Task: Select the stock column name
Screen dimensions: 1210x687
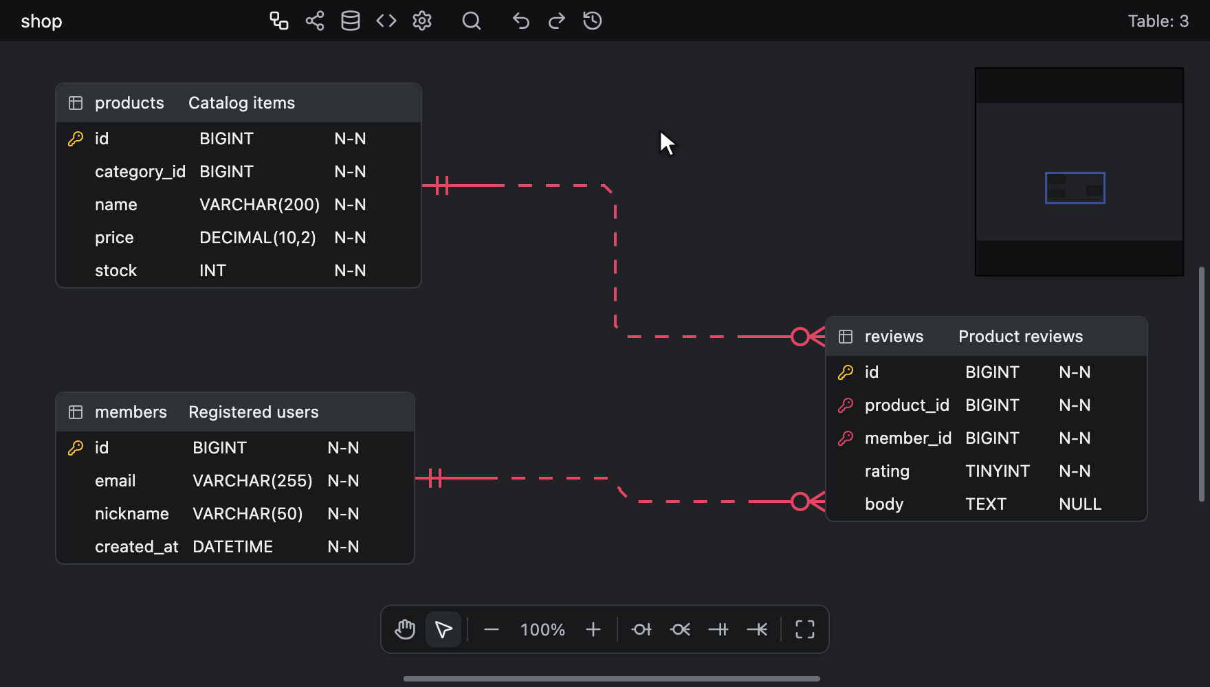Action: click(115, 271)
